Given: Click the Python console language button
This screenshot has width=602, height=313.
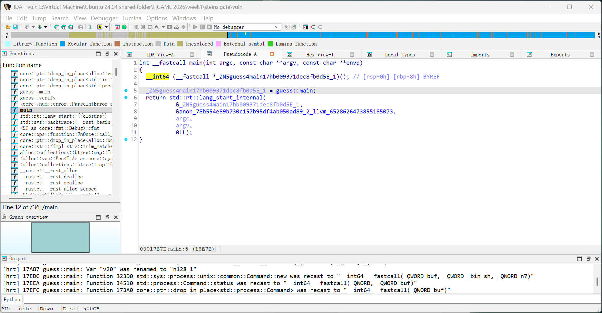Looking at the screenshot, I should click(12, 299).
